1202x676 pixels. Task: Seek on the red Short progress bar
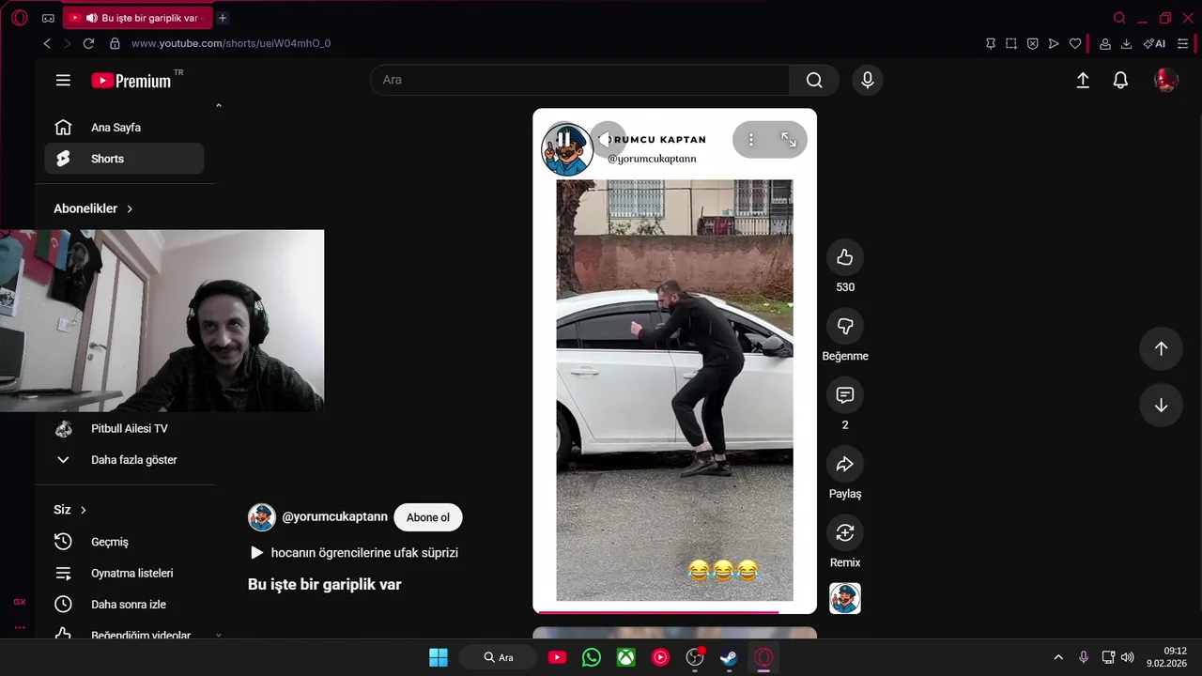pos(674,612)
